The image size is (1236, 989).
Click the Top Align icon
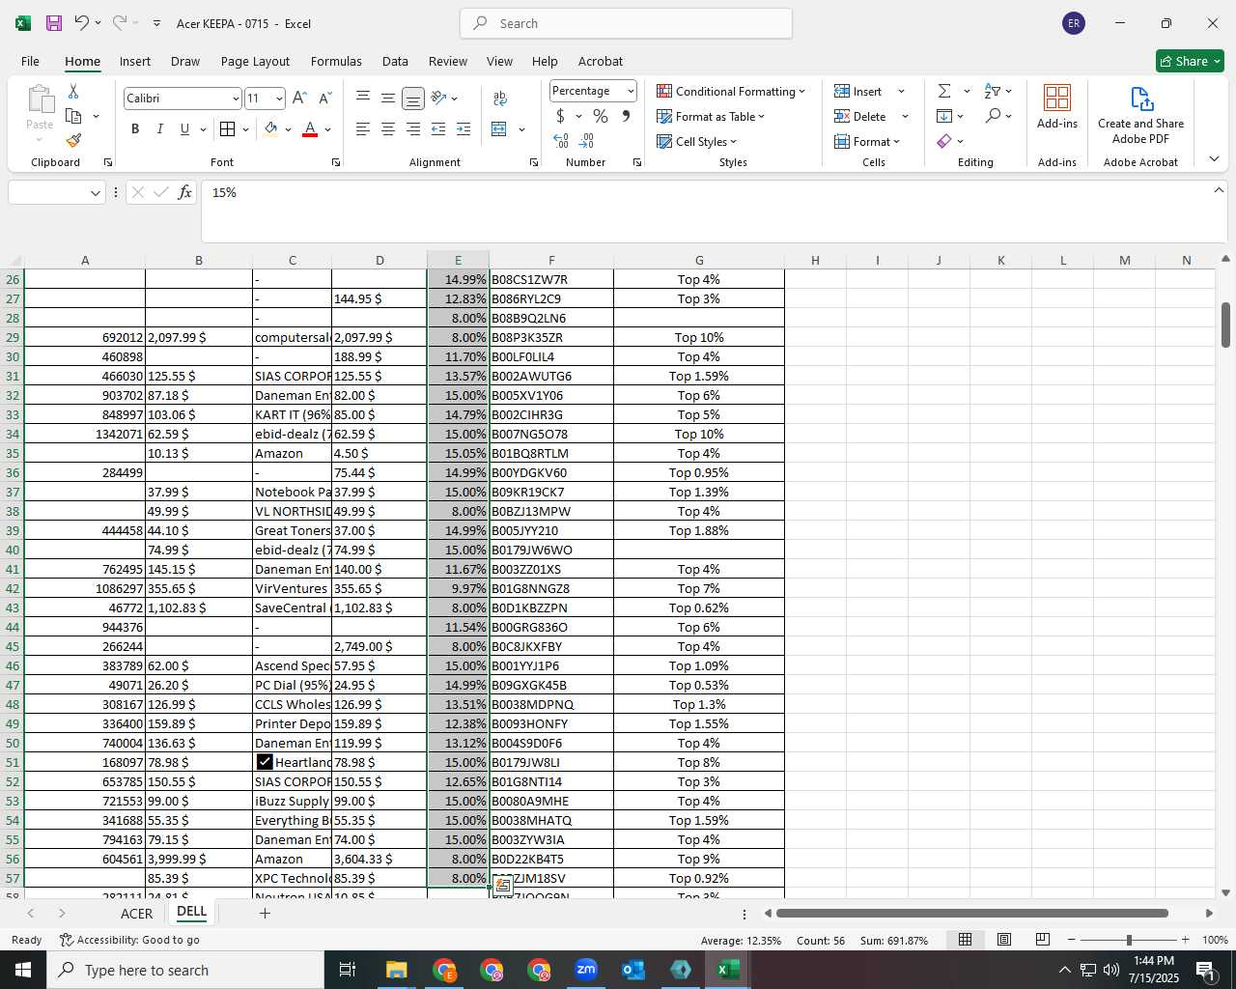point(363,98)
